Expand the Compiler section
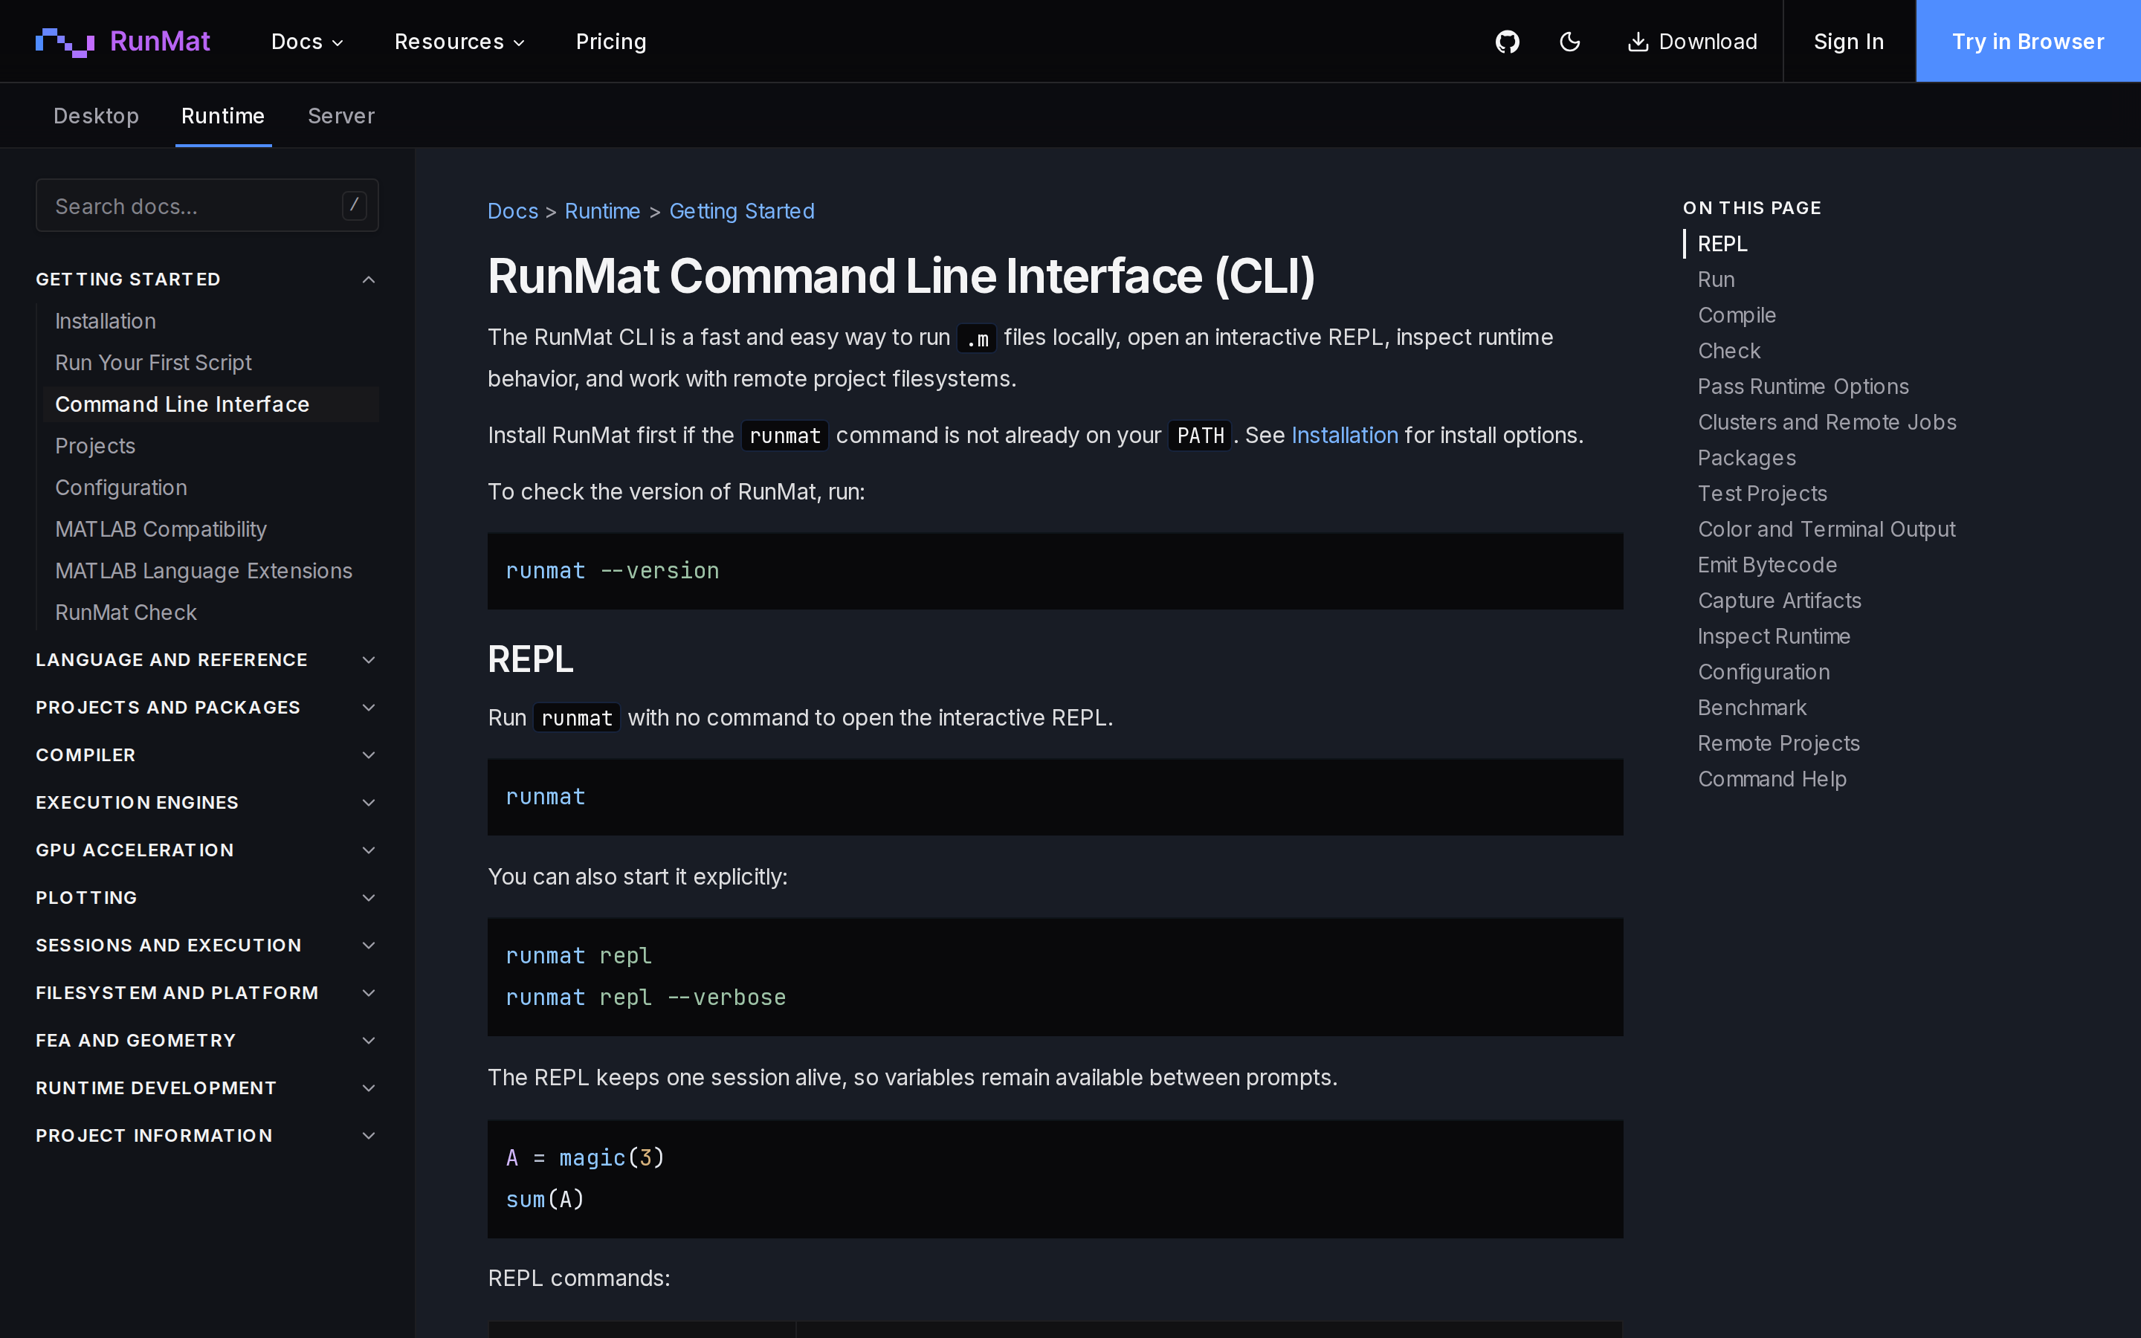The width and height of the screenshot is (2141, 1338). [x=207, y=756]
